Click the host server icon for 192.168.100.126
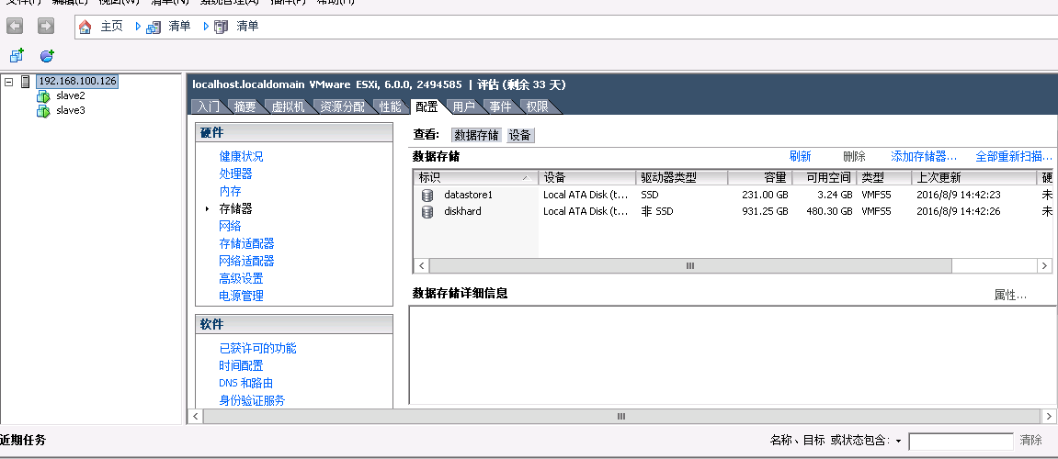Image resolution: width=1058 pixels, height=459 pixels. click(x=26, y=82)
